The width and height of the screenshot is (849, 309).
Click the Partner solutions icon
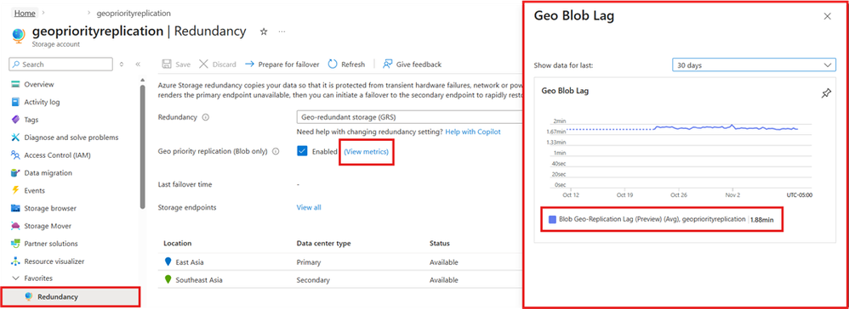tap(15, 244)
